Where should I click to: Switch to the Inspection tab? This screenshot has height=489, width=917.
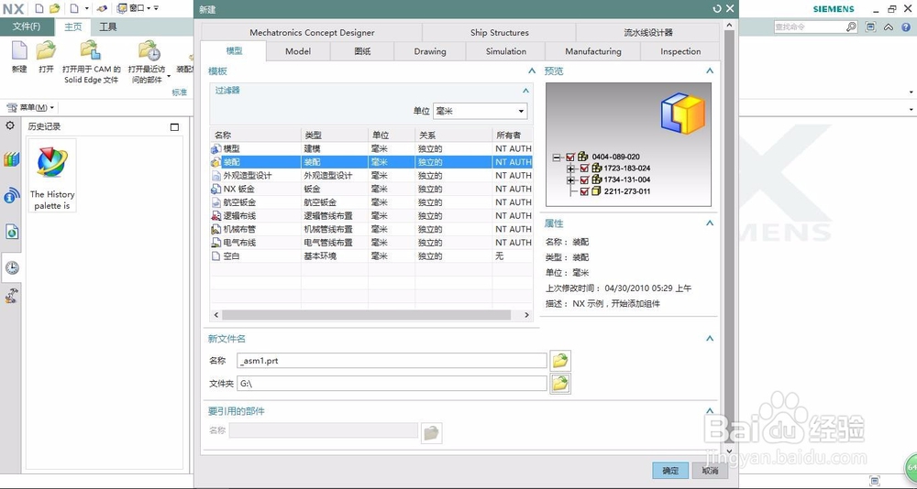(x=680, y=51)
